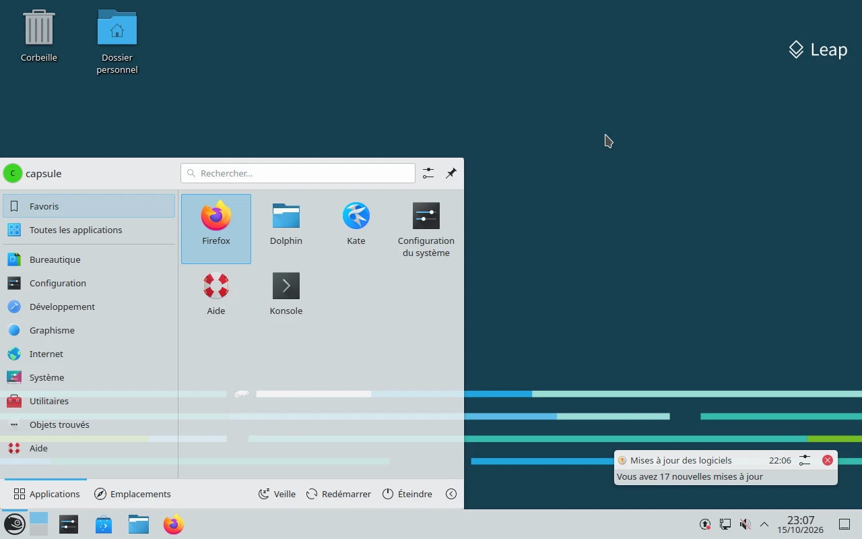Focus the Rechercher search field
Image resolution: width=862 pixels, height=539 pixels.
[298, 173]
